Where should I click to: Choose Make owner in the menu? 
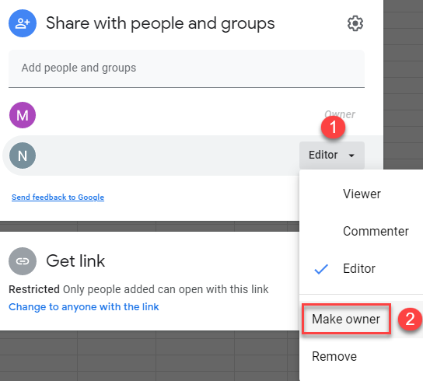(x=346, y=319)
